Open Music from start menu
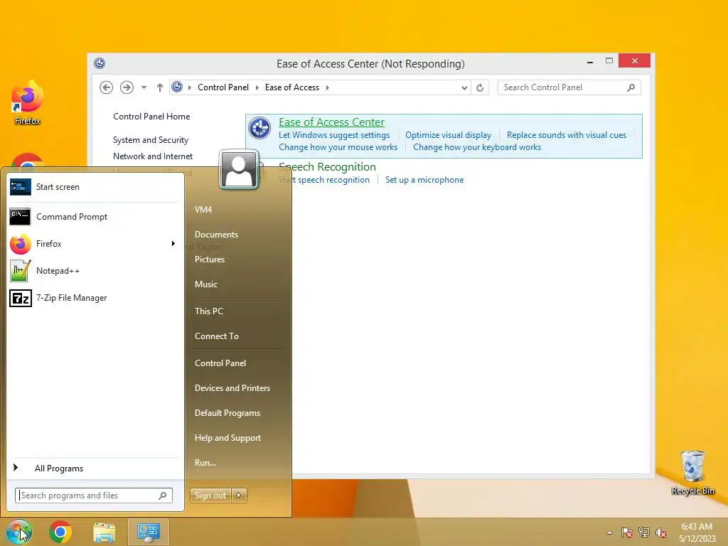Image resolution: width=728 pixels, height=546 pixels. point(206,284)
